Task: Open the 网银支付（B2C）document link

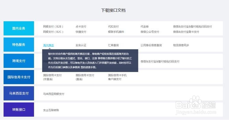Action: click(53, 32)
